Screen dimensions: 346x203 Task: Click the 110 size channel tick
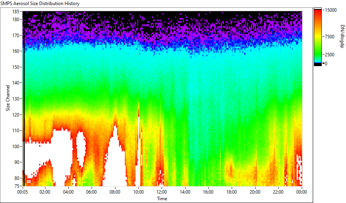[16, 131]
